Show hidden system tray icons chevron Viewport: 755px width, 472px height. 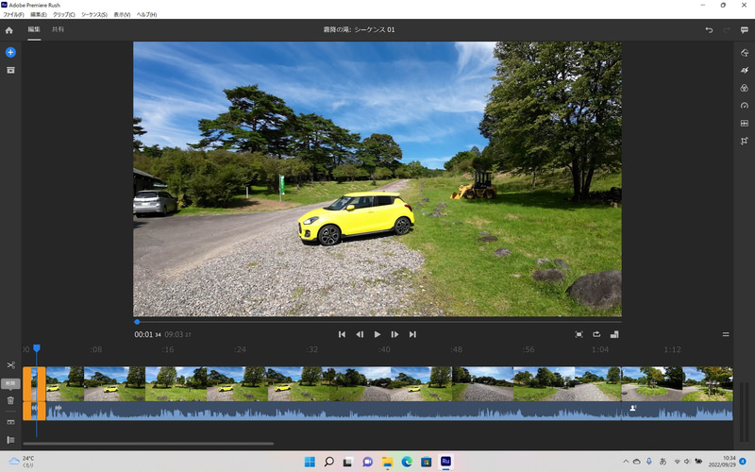[x=626, y=462]
